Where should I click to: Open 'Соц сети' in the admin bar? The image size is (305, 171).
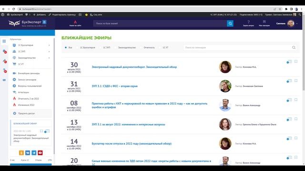(96, 15)
